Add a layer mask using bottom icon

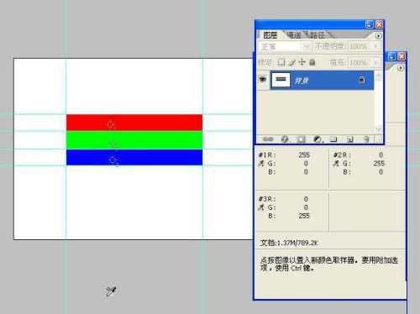pyautogui.click(x=301, y=139)
